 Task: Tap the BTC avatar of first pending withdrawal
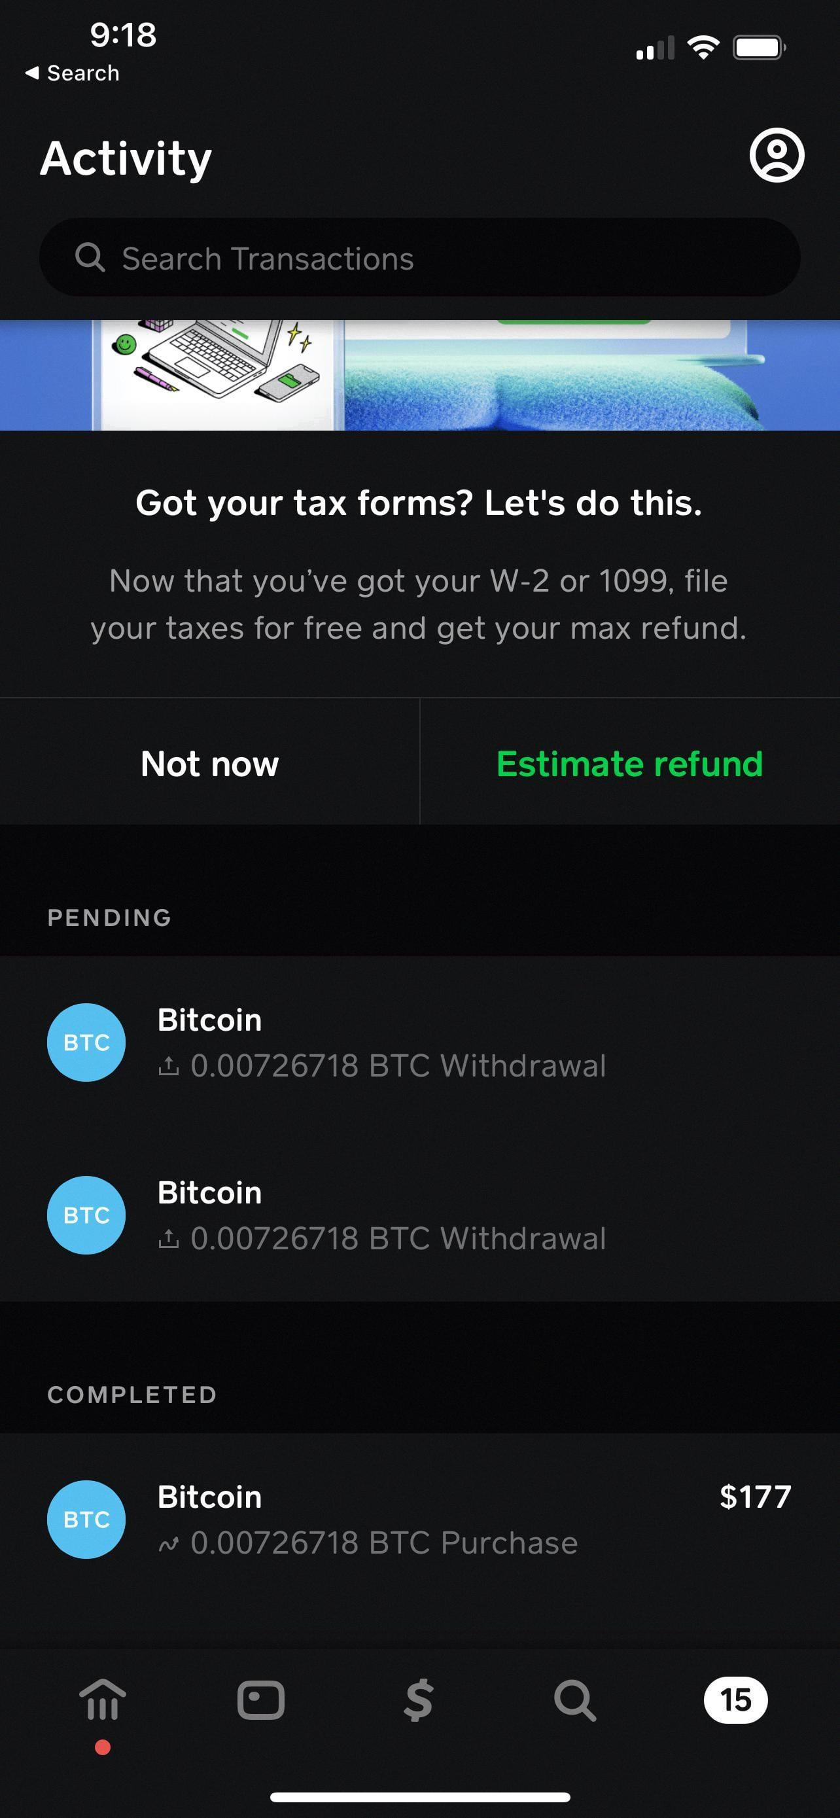coord(86,1042)
